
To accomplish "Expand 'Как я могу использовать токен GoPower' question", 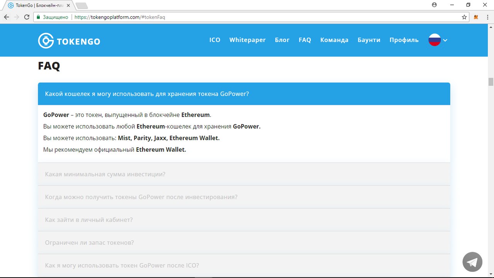I will pos(244,265).
